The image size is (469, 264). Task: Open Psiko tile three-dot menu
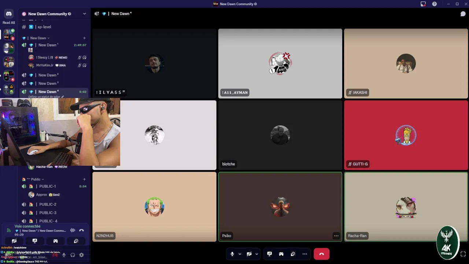click(x=336, y=236)
